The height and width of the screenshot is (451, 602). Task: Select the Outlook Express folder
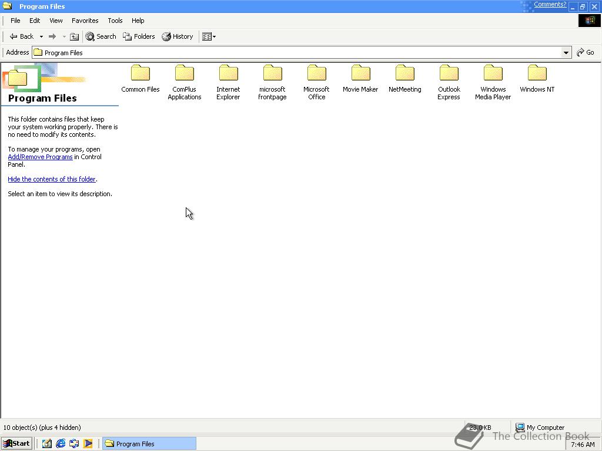click(449, 82)
